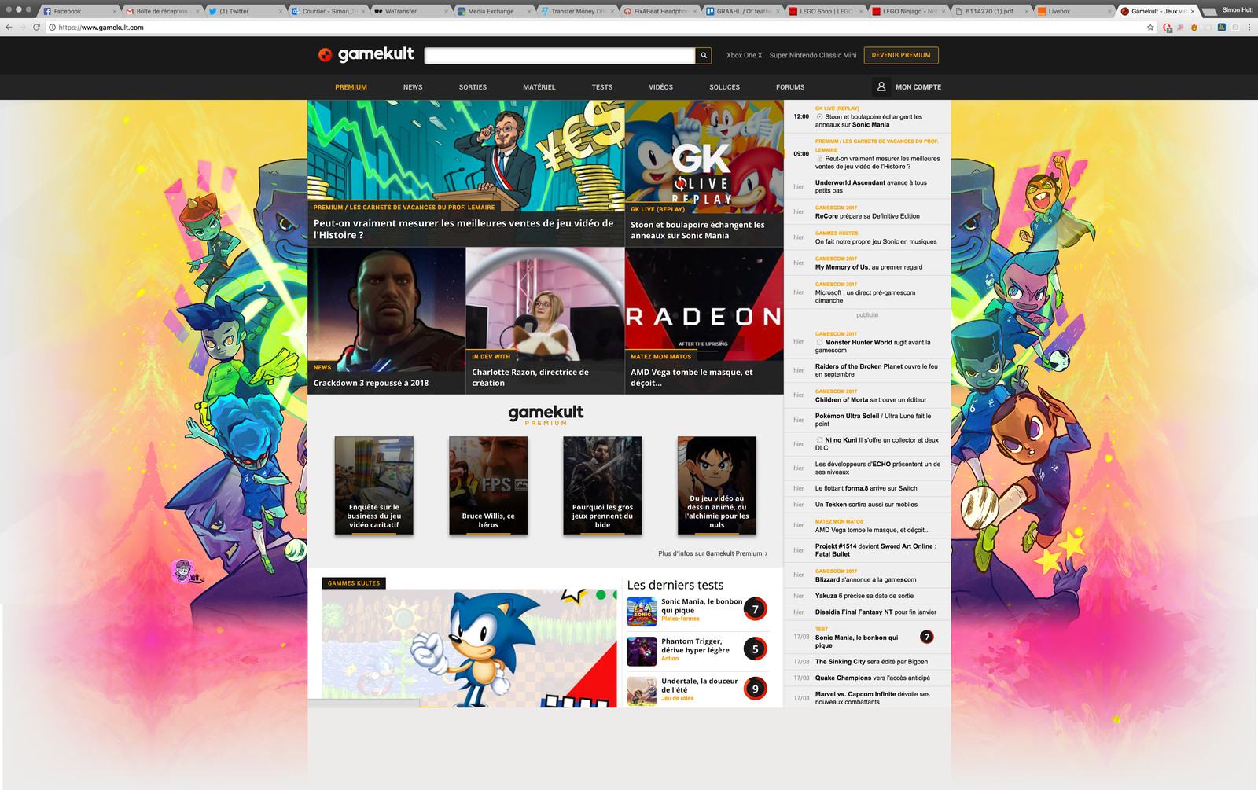Close the Gamekult browser tab

click(x=1193, y=11)
